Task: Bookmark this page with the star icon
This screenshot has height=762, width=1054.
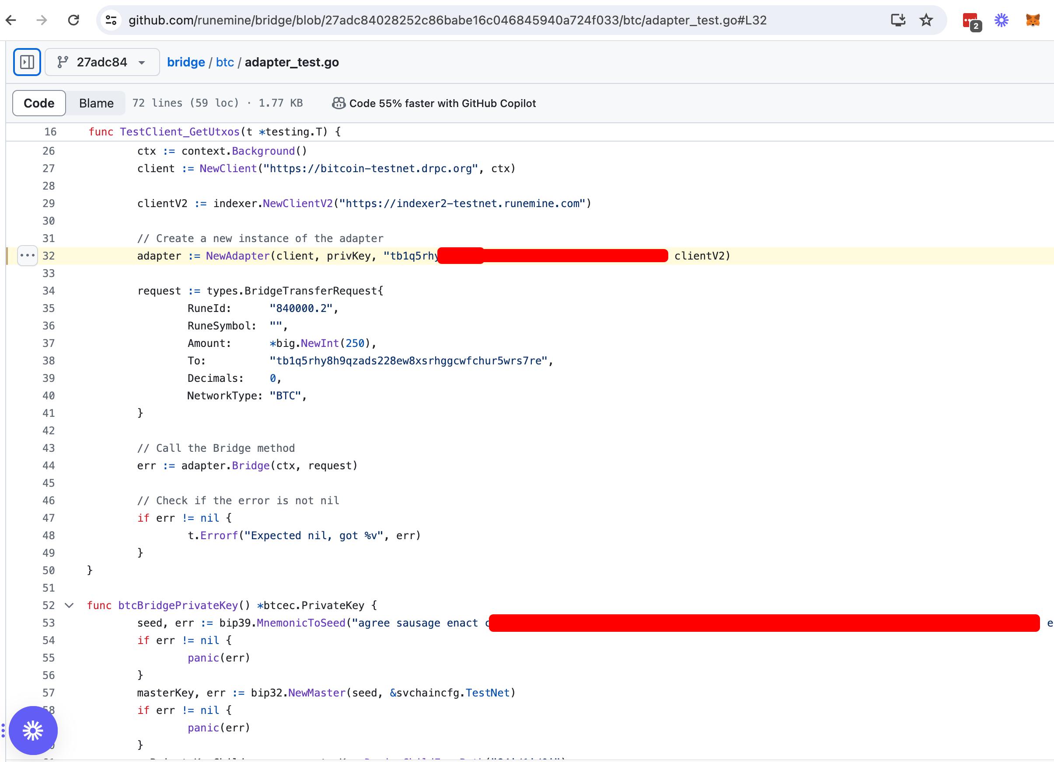Action: coord(926,20)
